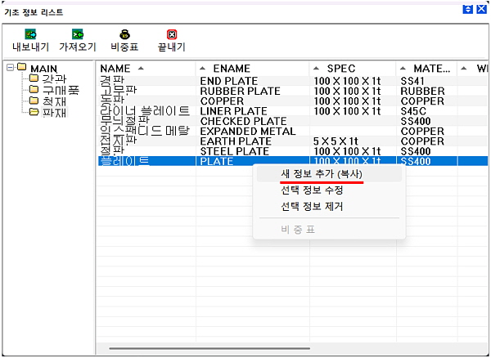Open the 비중표 weight table icon
Image resolution: width=491 pixels, height=358 pixels.
[124, 34]
